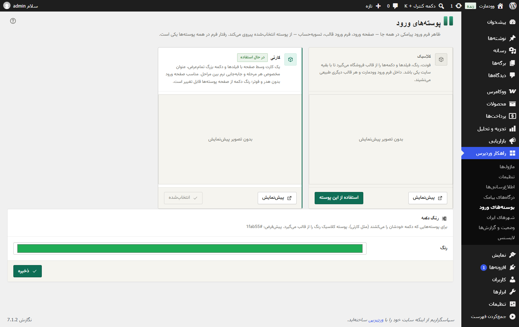Click the نوشته‌ها pushpin icon

[x=513, y=38]
